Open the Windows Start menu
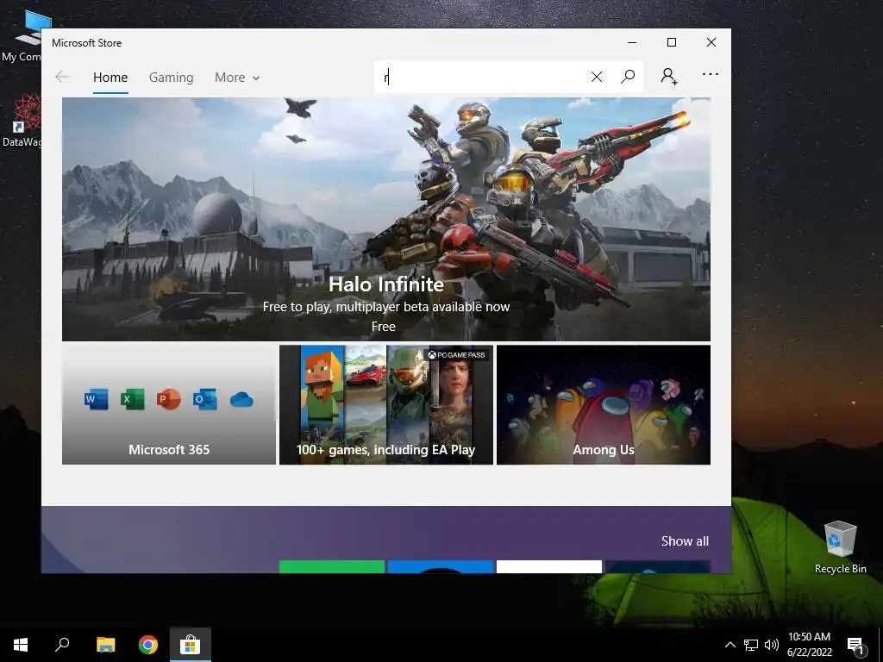 pos(21,645)
